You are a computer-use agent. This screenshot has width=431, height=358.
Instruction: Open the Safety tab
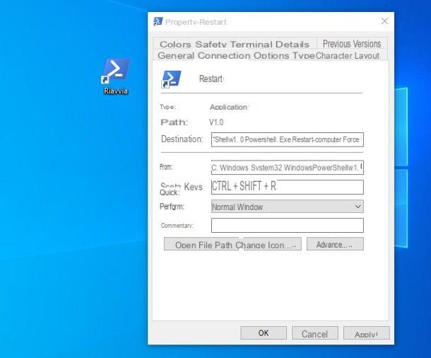pyautogui.click(x=211, y=44)
